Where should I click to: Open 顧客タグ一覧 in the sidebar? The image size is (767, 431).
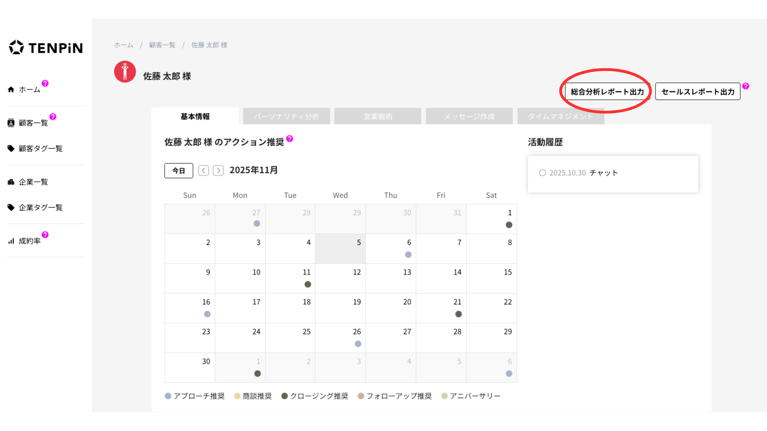pyautogui.click(x=40, y=148)
